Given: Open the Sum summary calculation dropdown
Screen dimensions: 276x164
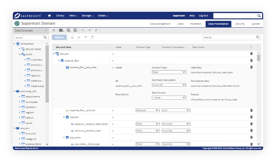Looking at the screenshot, I should tap(176, 110).
